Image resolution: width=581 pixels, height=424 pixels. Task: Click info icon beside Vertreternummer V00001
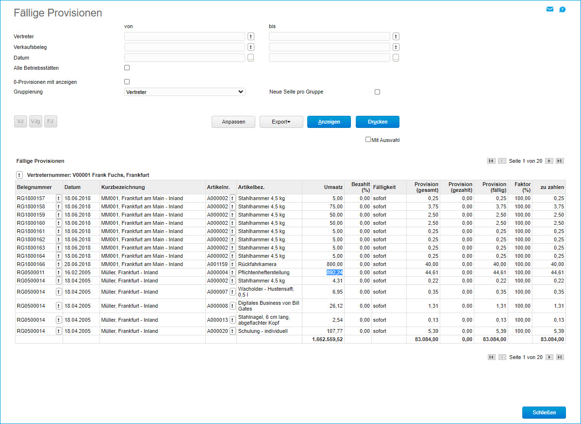19,175
